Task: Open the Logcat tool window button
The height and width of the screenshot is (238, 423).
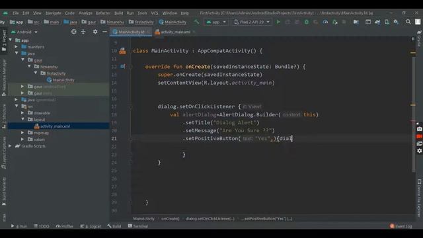Action: [x=91, y=226]
